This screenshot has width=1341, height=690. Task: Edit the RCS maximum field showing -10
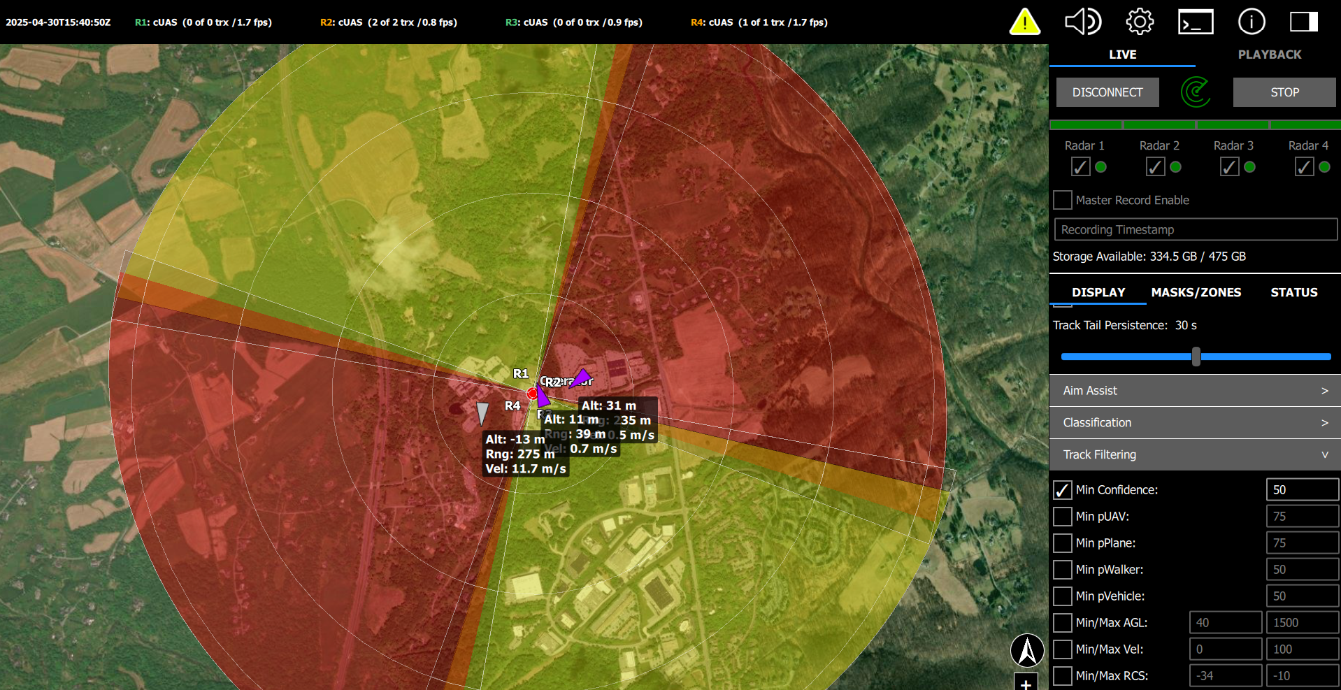coord(1303,676)
